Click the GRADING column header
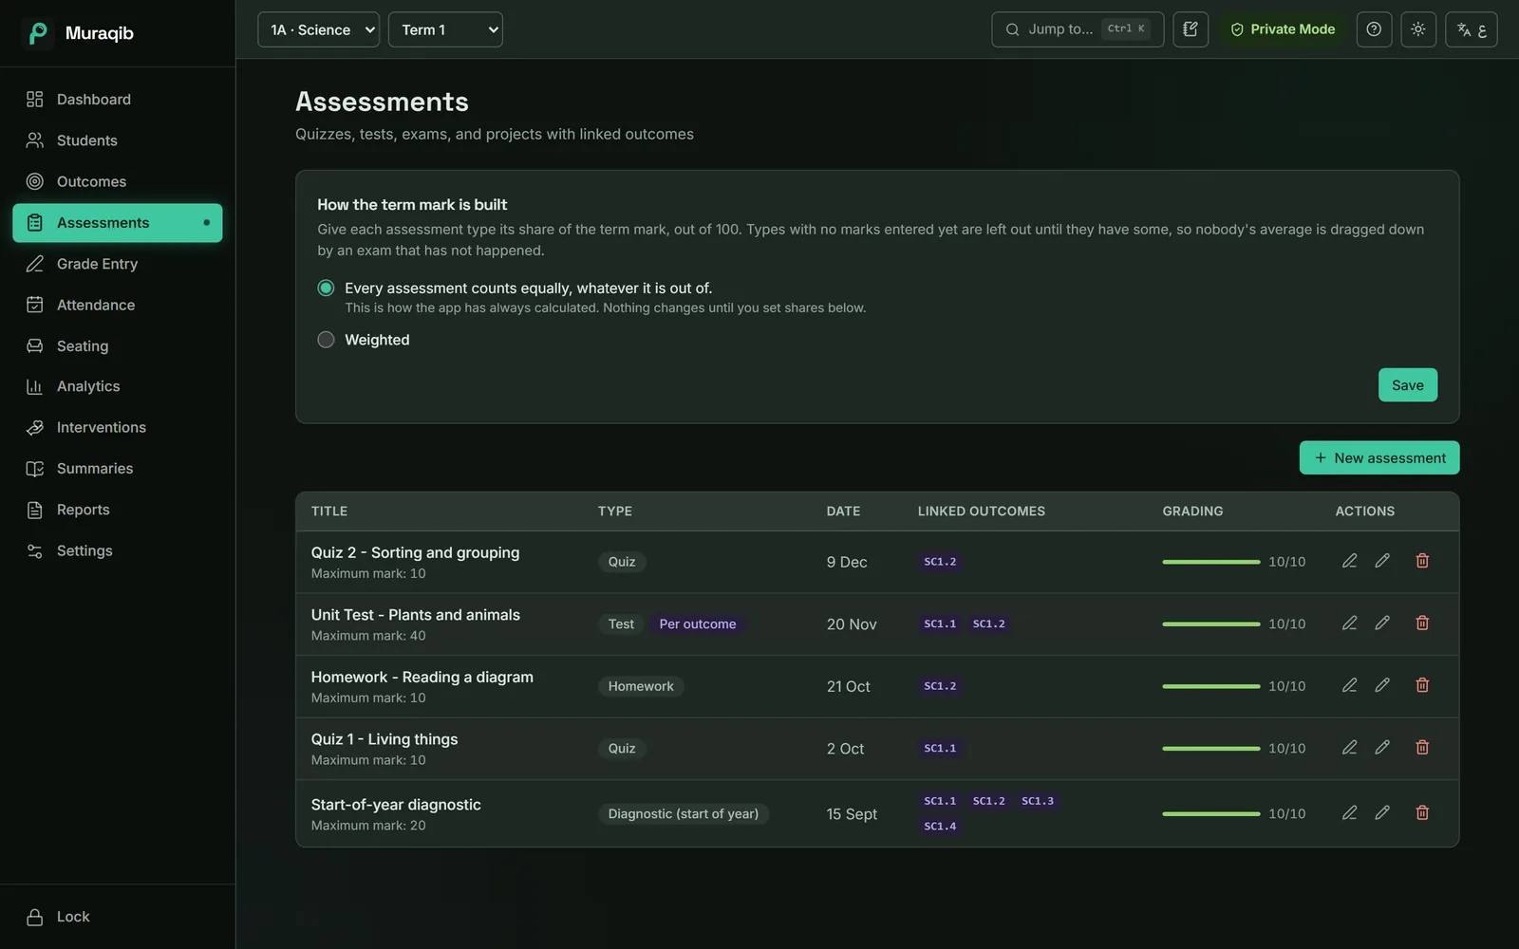Viewport: 1519px width, 949px height. pos(1192,511)
